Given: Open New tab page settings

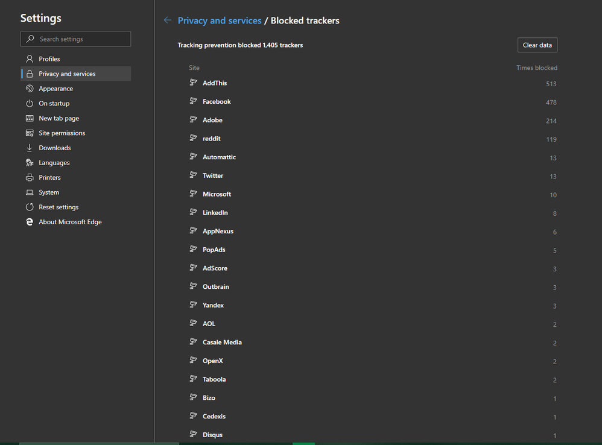Looking at the screenshot, I should (75, 118).
